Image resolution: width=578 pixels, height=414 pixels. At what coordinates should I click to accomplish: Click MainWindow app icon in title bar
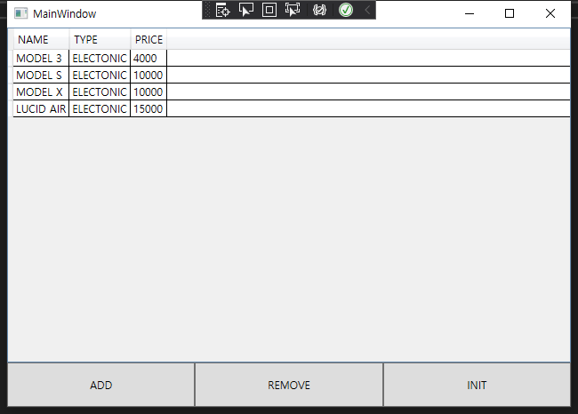pos(21,13)
